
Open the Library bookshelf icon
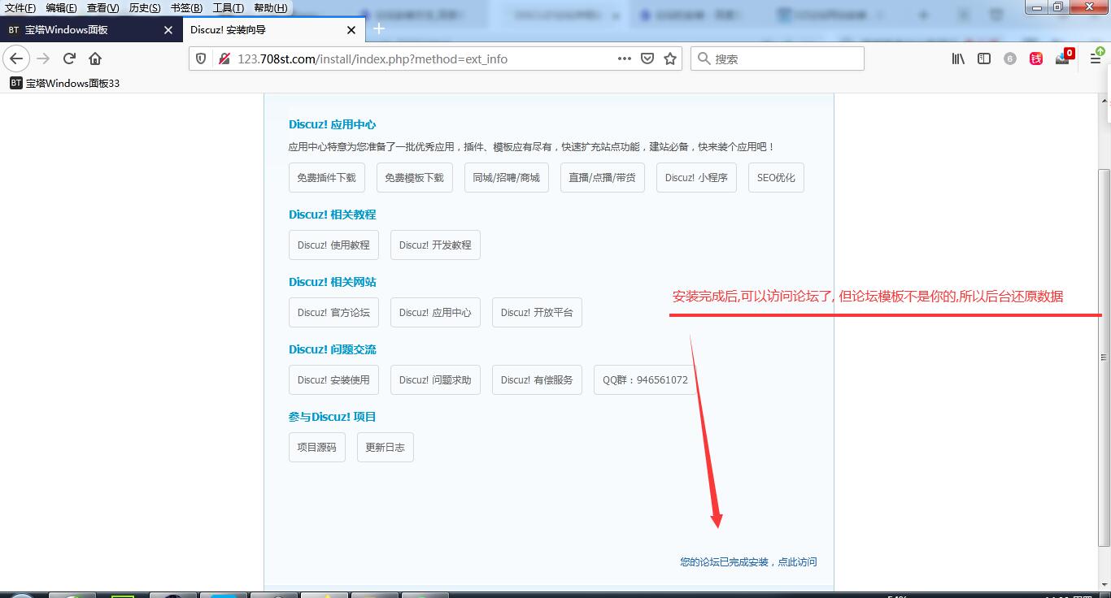coord(959,58)
